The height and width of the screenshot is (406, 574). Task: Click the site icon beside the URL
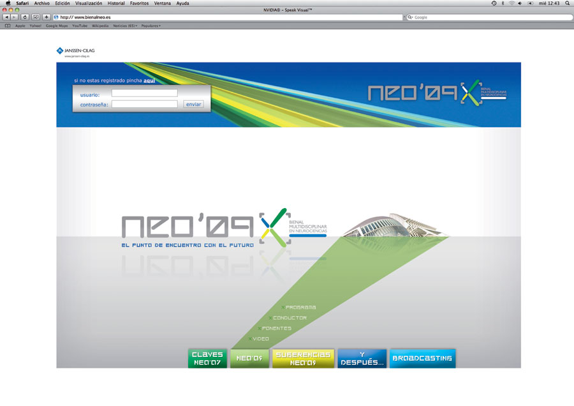(x=56, y=17)
